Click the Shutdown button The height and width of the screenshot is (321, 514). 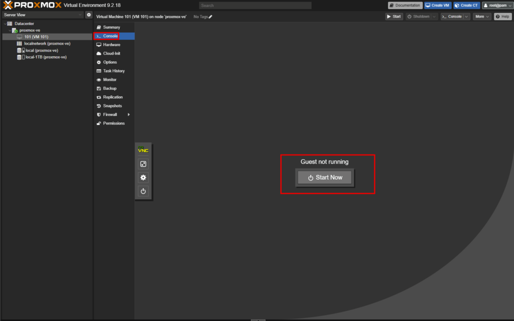[419, 17]
